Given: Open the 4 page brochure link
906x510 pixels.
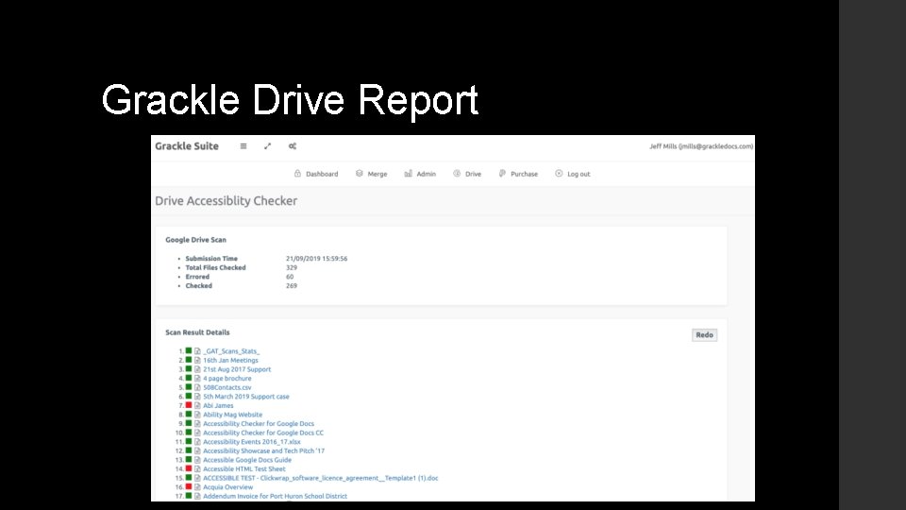Looking at the screenshot, I should (227, 378).
